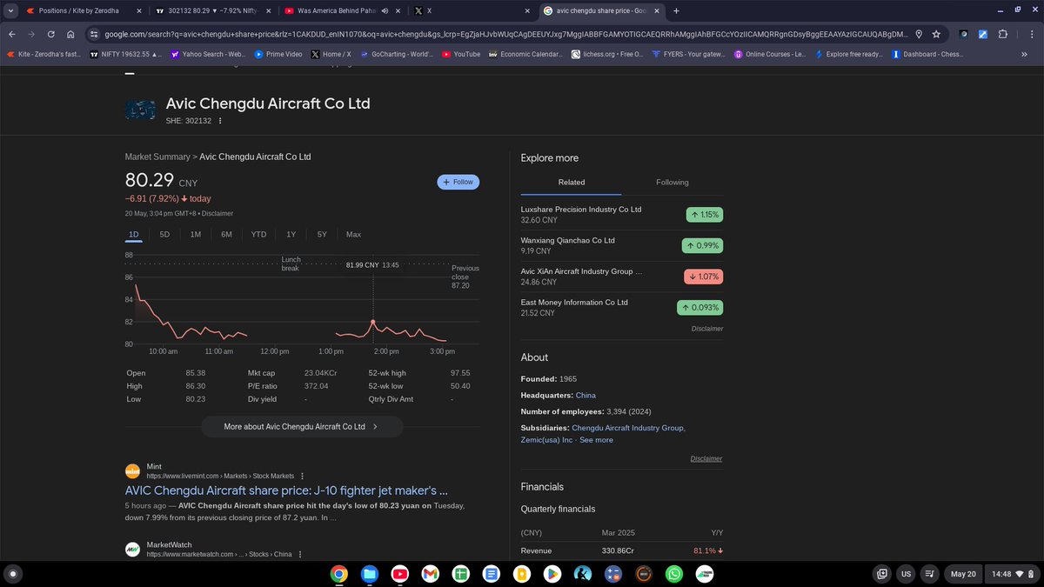Image resolution: width=1044 pixels, height=587 pixels.
Task: Select 1M chart range
Action: tap(196, 234)
